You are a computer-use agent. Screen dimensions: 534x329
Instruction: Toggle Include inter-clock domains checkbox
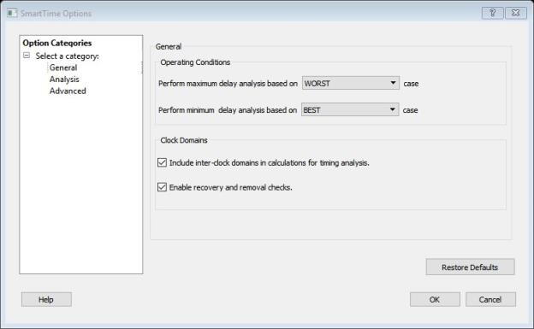(162, 162)
